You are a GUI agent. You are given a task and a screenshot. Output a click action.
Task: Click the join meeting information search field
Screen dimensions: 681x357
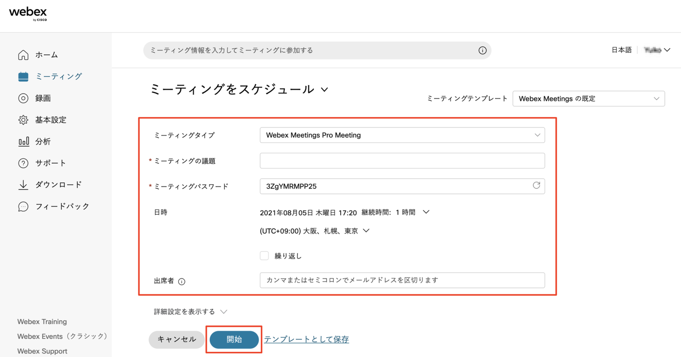coord(317,50)
